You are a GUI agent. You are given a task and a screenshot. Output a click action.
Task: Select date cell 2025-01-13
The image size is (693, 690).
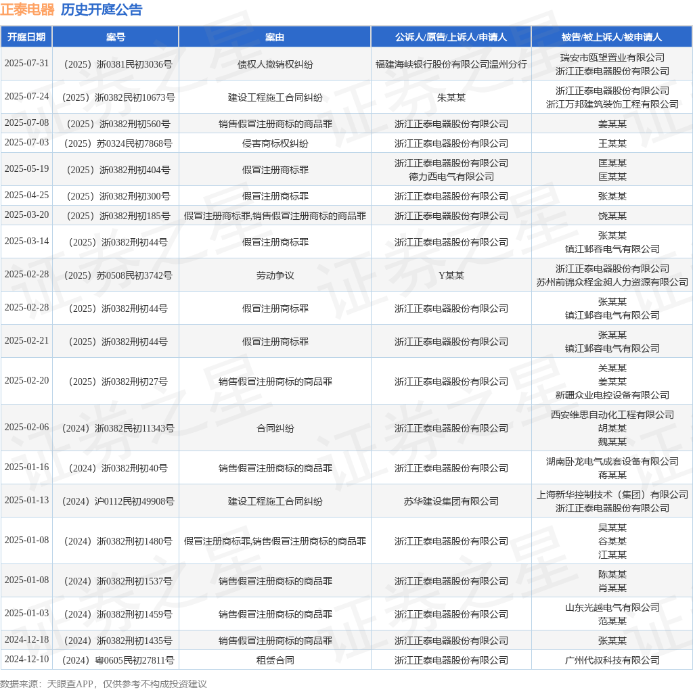pyautogui.click(x=26, y=501)
